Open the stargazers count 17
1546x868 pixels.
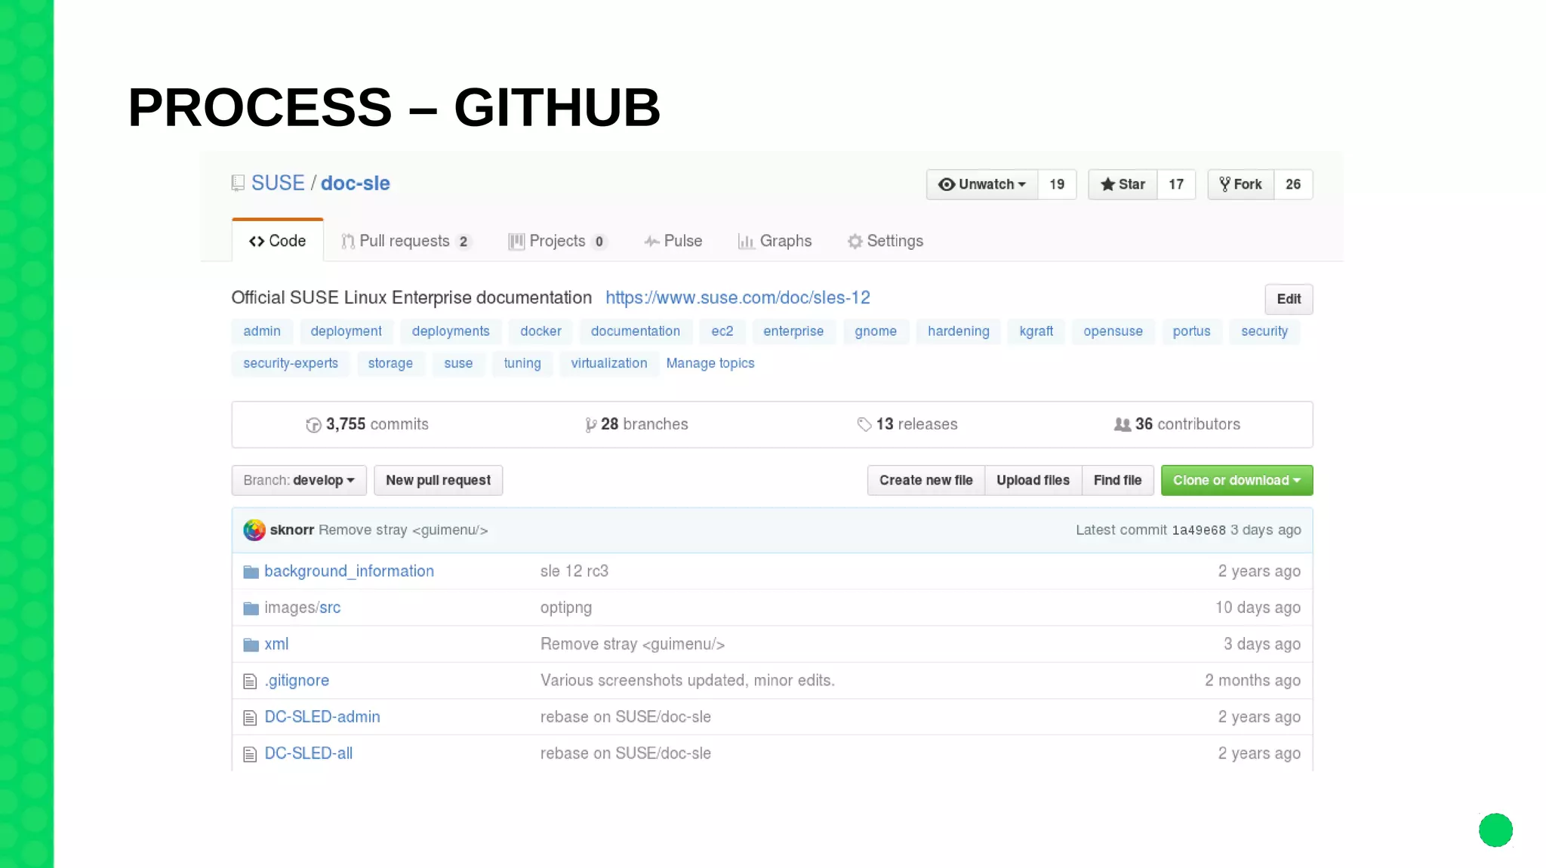click(1176, 184)
